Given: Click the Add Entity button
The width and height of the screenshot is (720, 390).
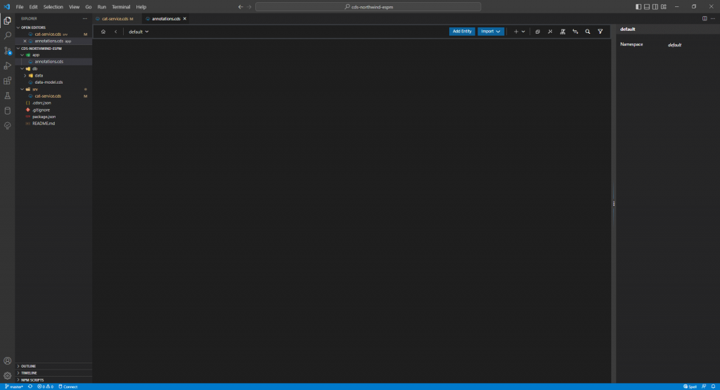Looking at the screenshot, I should [x=462, y=32].
